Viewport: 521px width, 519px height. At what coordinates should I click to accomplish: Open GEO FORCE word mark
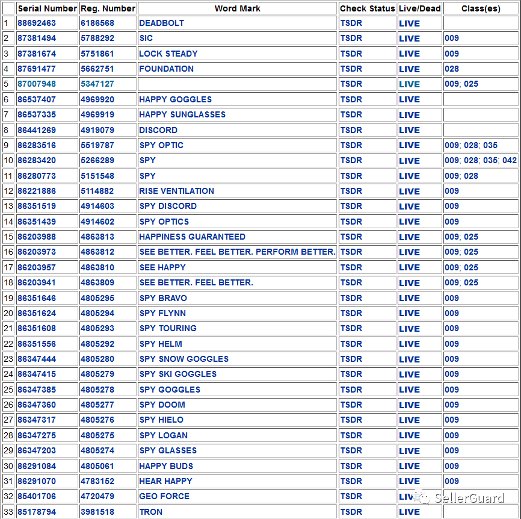pyautogui.click(x=164, y=496)
